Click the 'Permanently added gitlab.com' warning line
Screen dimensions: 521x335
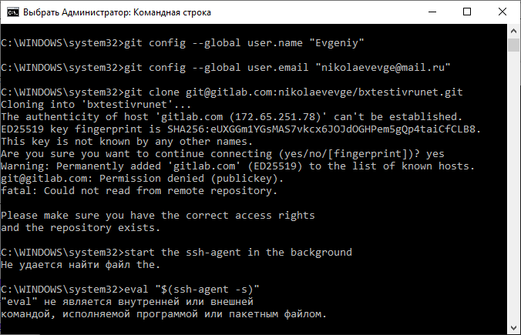(238, 166)
